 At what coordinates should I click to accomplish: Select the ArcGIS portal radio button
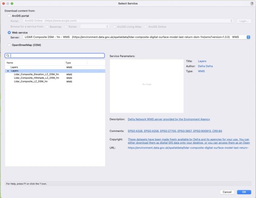10,15
